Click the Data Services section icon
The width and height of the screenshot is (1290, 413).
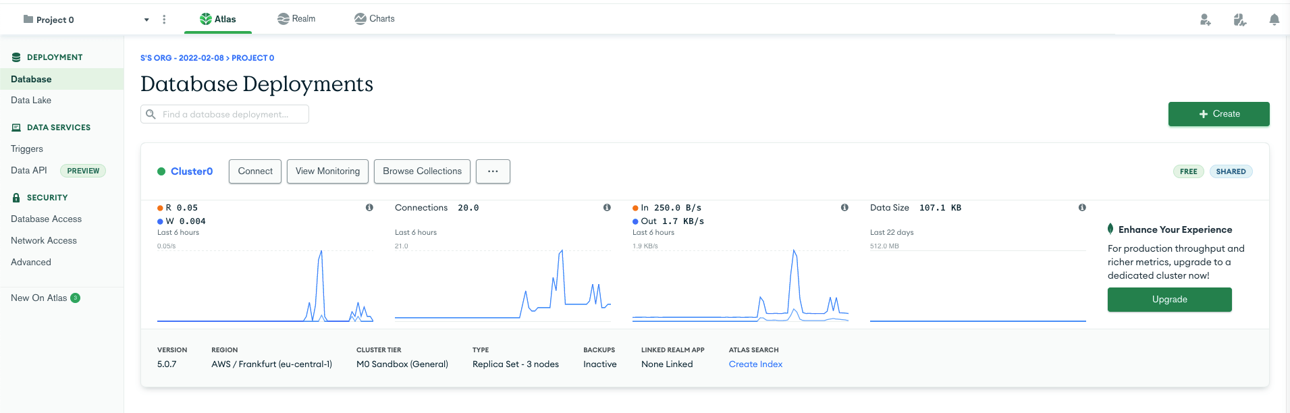click(x=16, y=128)
